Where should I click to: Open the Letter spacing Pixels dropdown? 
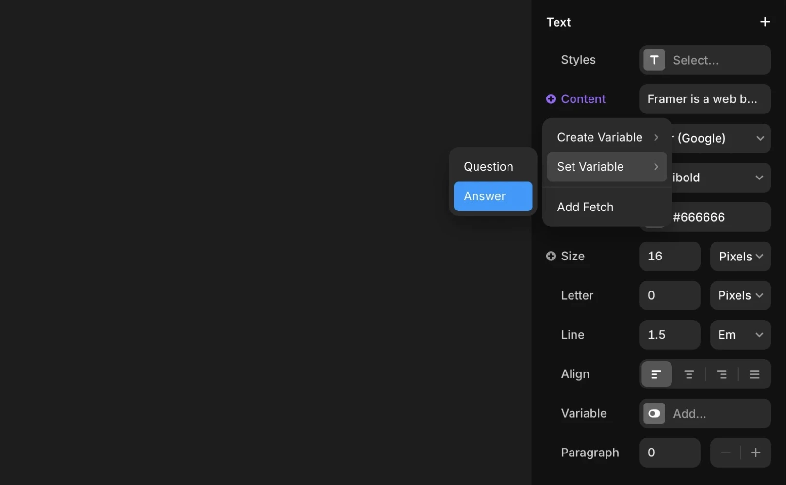pos(740,295)
